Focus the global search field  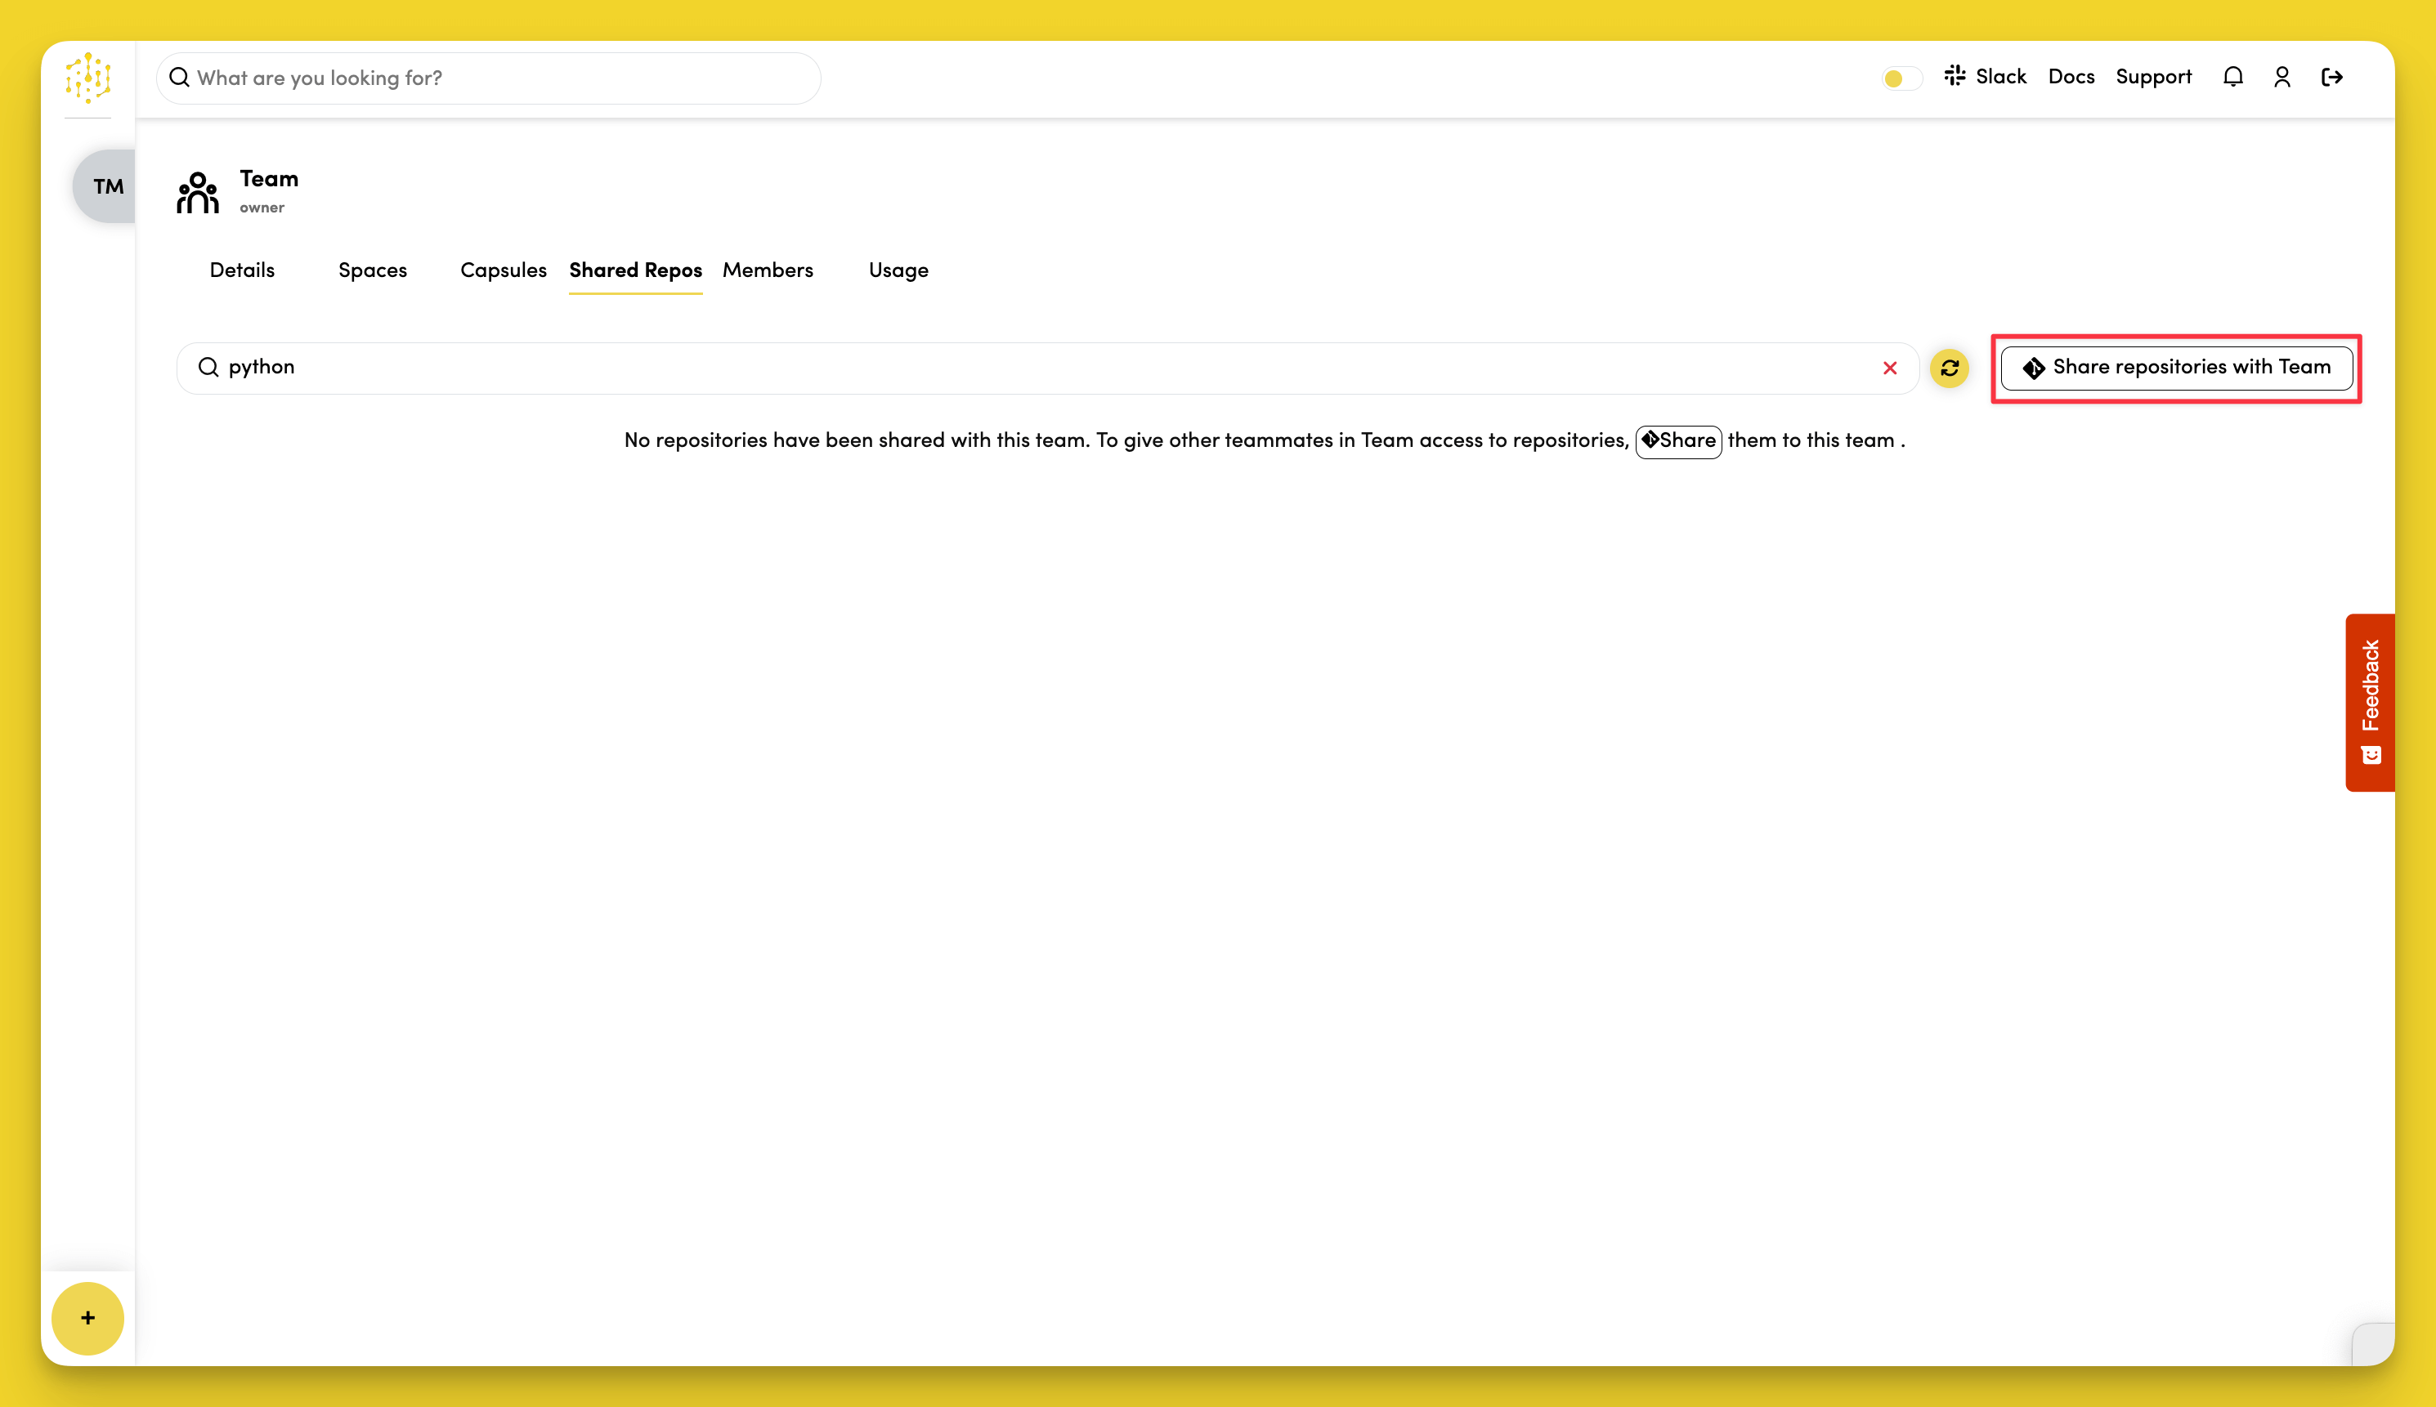pyautogui.click(x=488, y=78)
